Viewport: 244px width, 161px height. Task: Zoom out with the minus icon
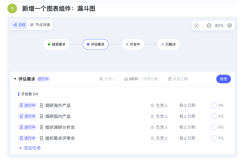209,26
